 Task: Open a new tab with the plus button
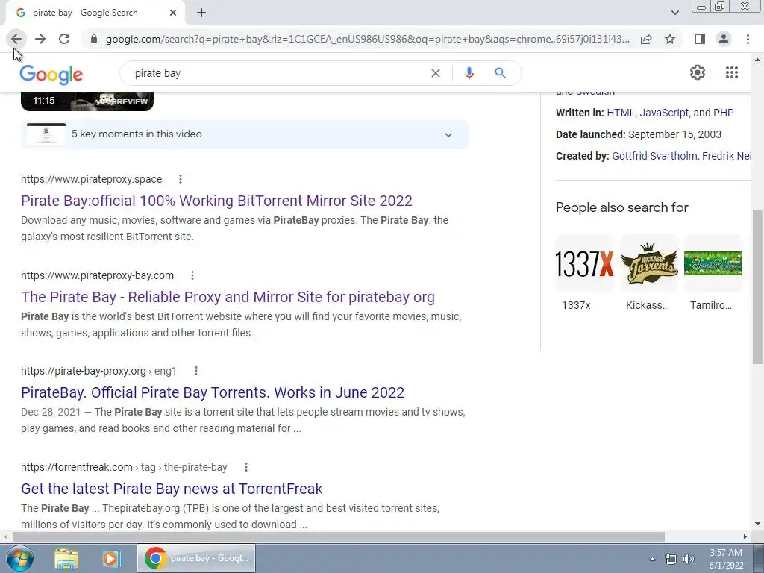pos(201,13)
